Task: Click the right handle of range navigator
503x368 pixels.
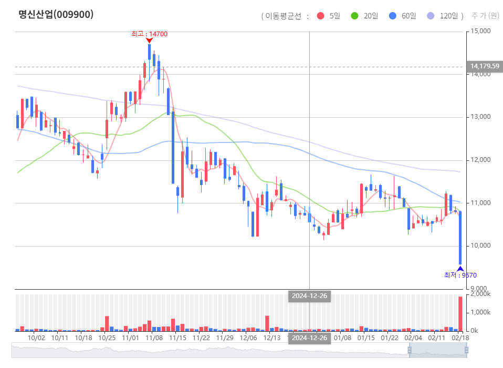Action: tap(466, 350)
